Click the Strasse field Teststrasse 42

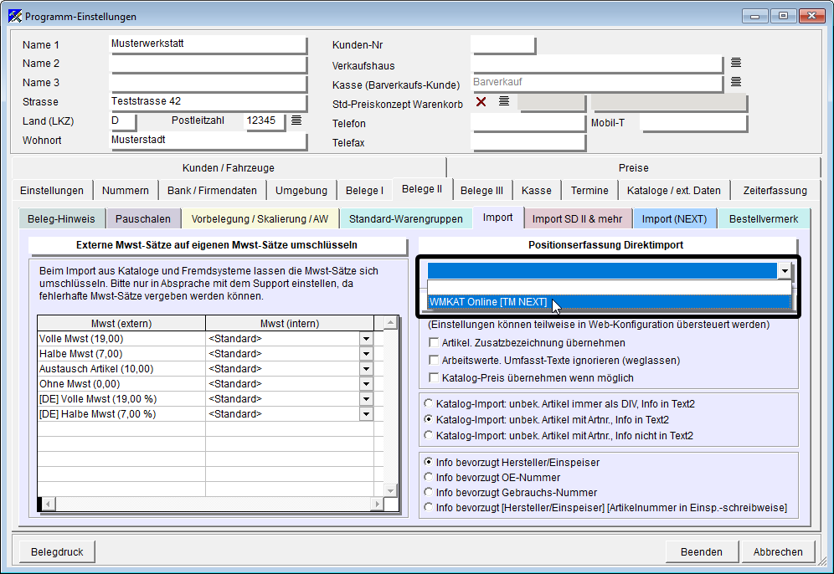(x=208, y=101)
